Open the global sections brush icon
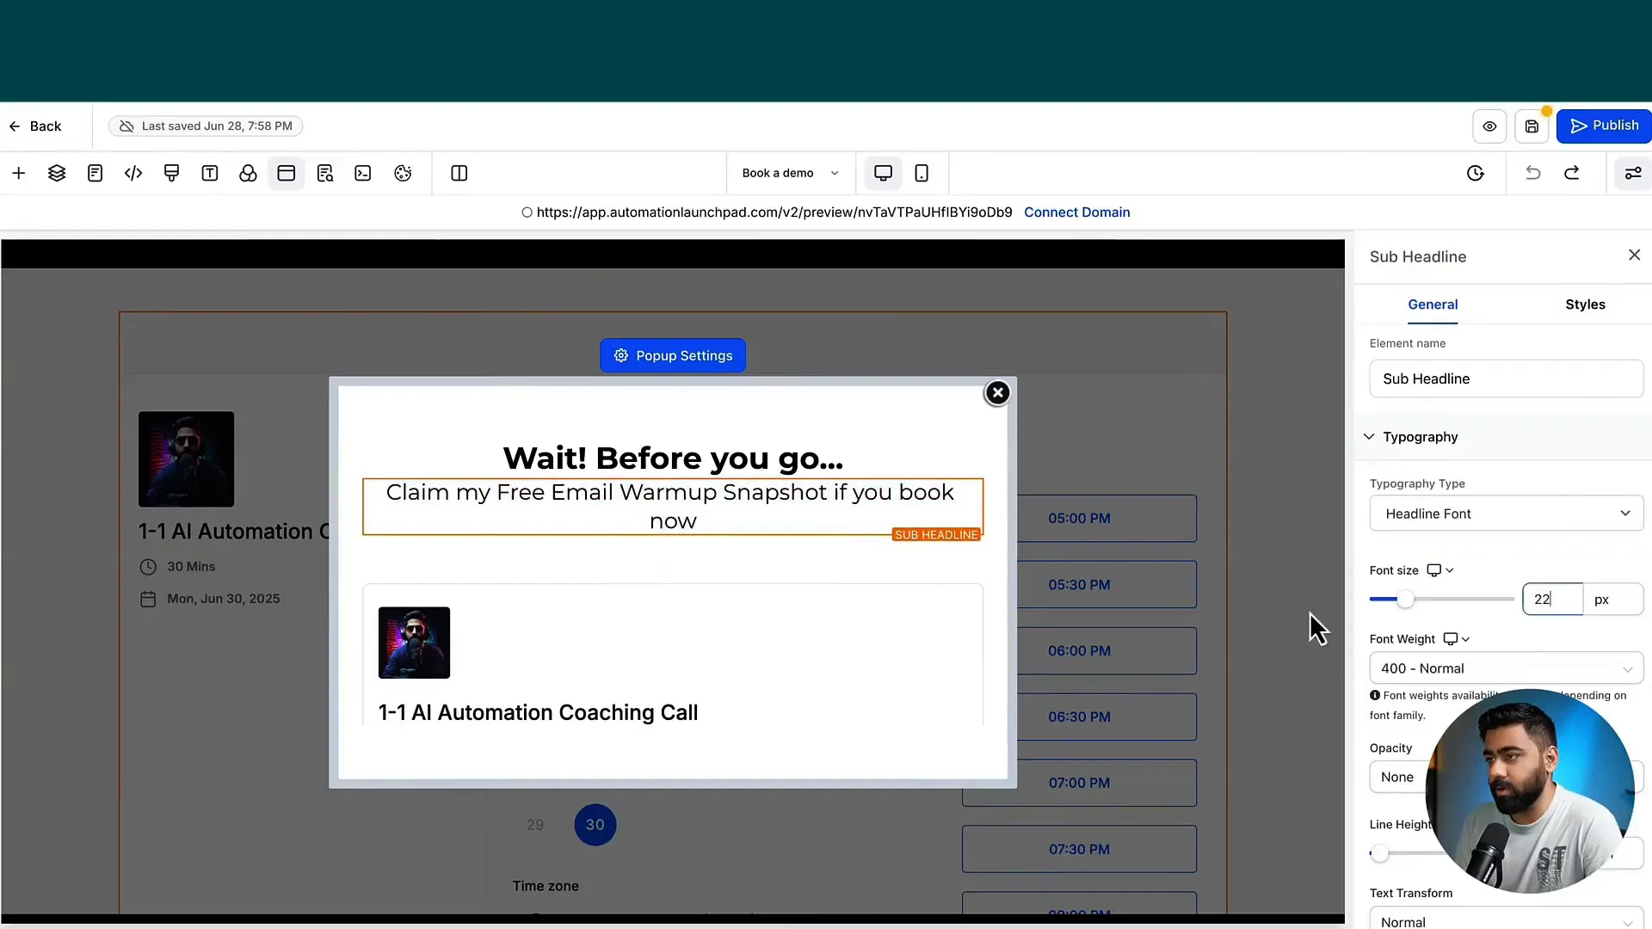Image resolution: width=1652 pixels, height=929 pixels. (171, 173)
